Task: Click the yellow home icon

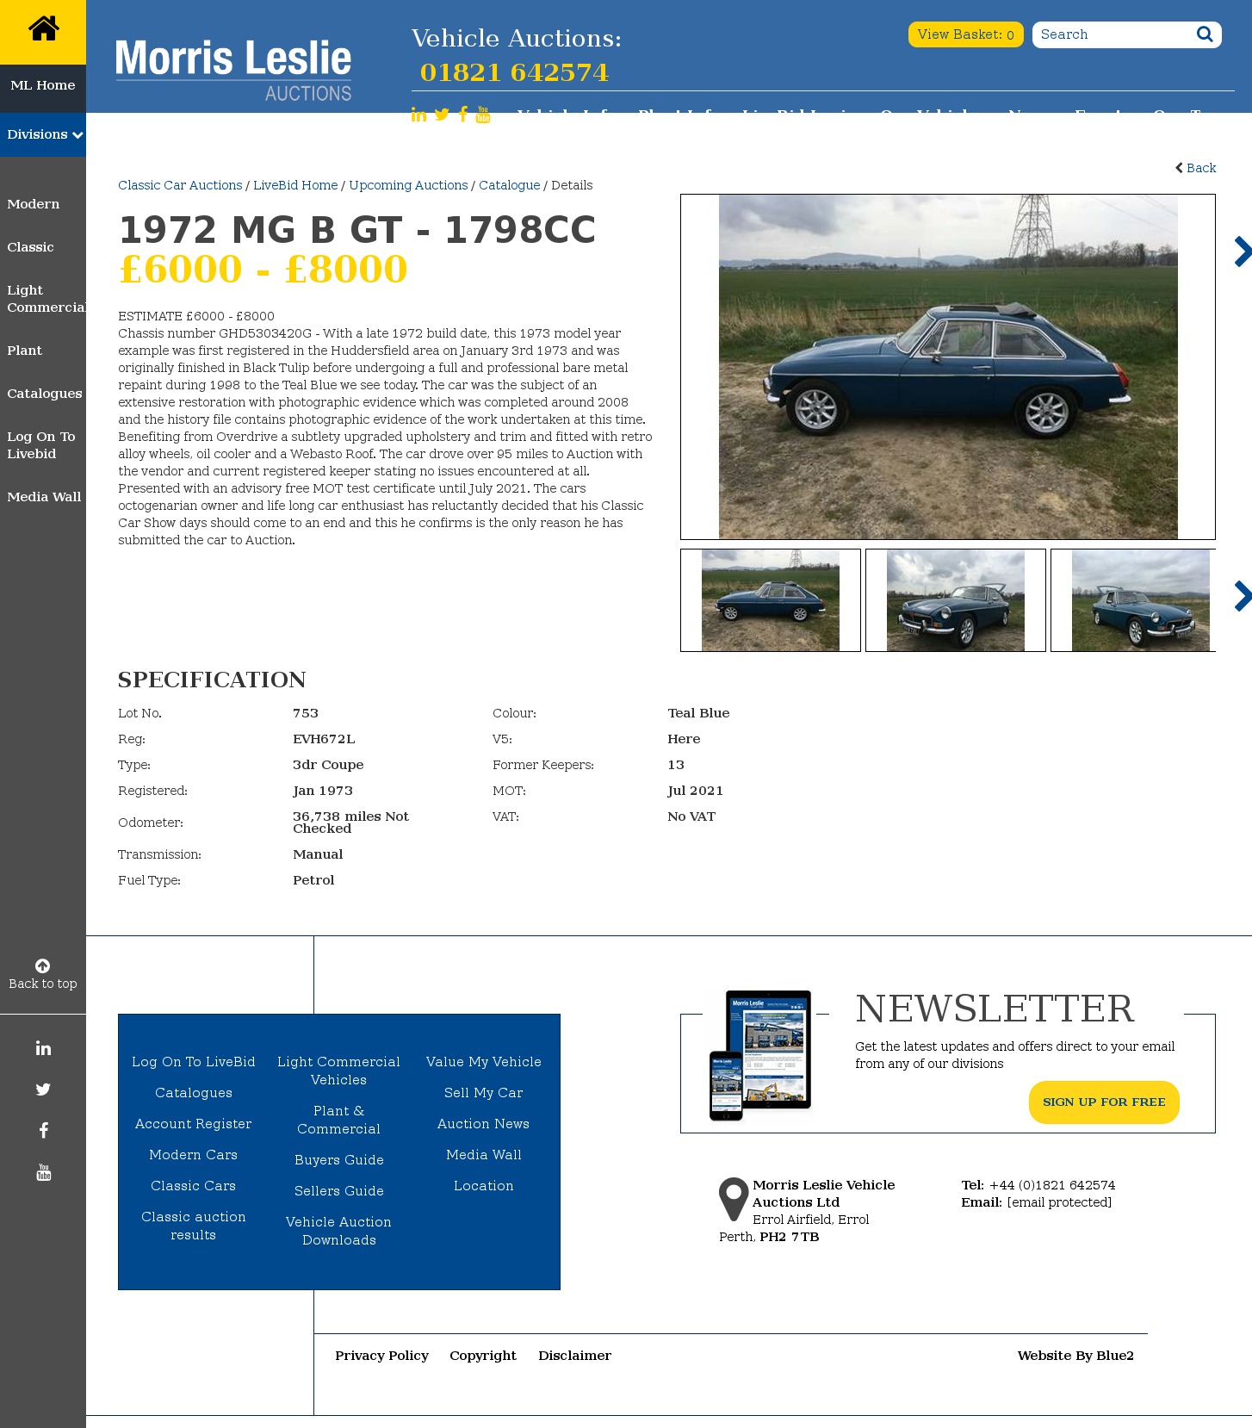Action: [x=43, y=28]
